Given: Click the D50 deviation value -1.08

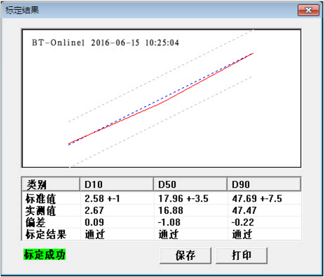Looking at the screenshot, I should coord(169,222).
